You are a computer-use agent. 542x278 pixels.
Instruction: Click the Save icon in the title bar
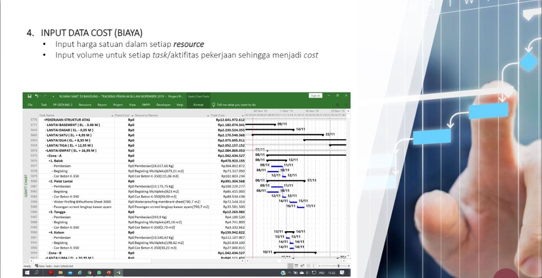tap(29, 96)
